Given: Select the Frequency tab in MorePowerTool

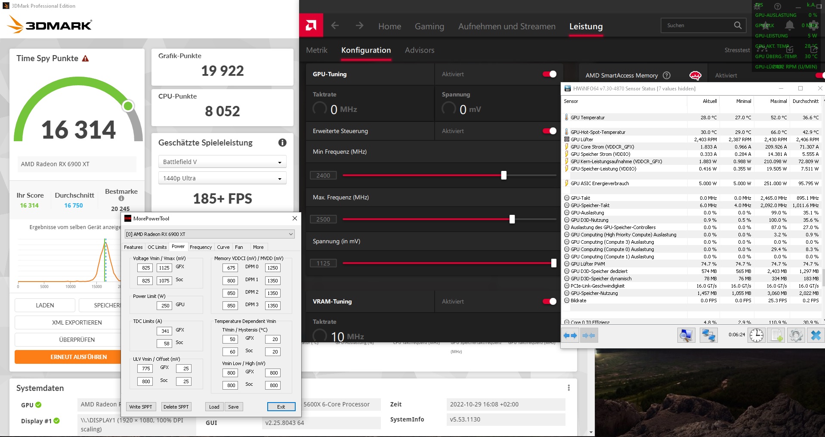Looking at the screenshot, I should [x=201, y=247].
